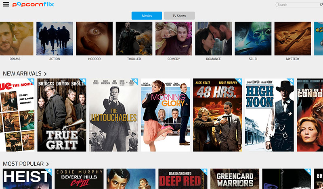Viewport: 323px width, 189px height.
Task: Open the Greencard Warriors poster
Action: click(x=235, y=179)
